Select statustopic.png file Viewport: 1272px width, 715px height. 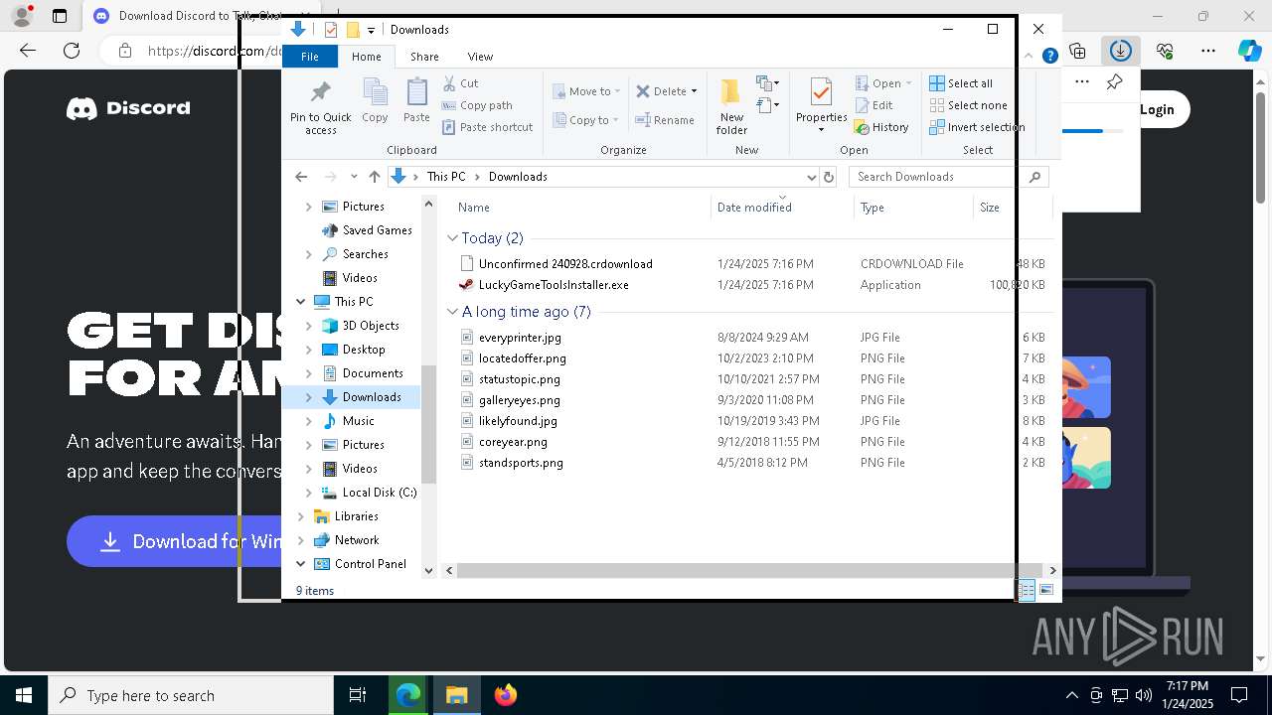tap(520, 379)
